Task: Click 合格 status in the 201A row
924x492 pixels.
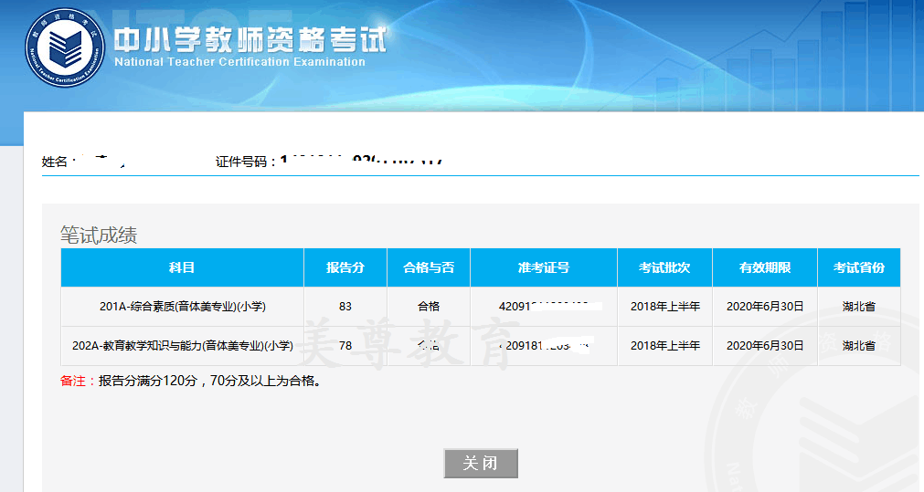Action: [x=429, y=307]
